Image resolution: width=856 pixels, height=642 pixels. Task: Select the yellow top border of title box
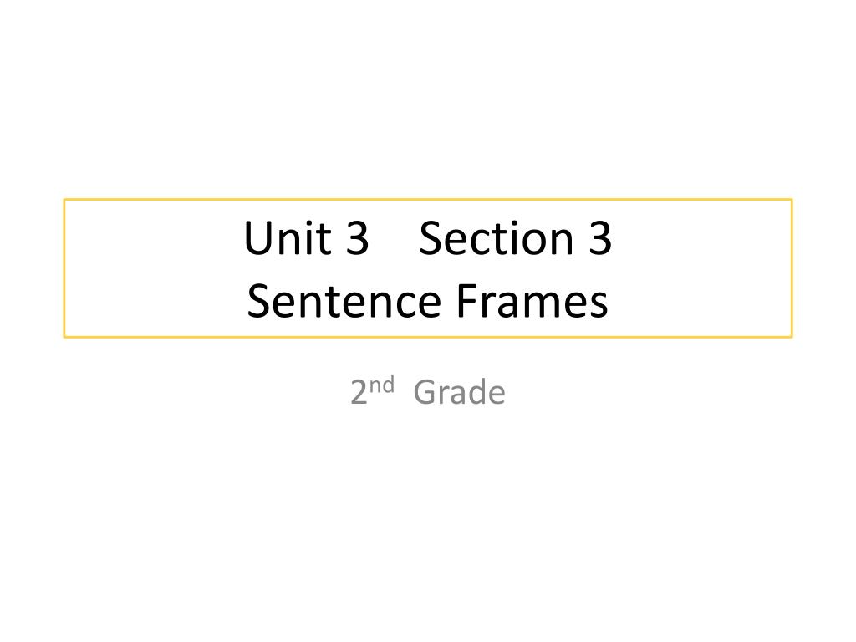[x=428, y=200]
